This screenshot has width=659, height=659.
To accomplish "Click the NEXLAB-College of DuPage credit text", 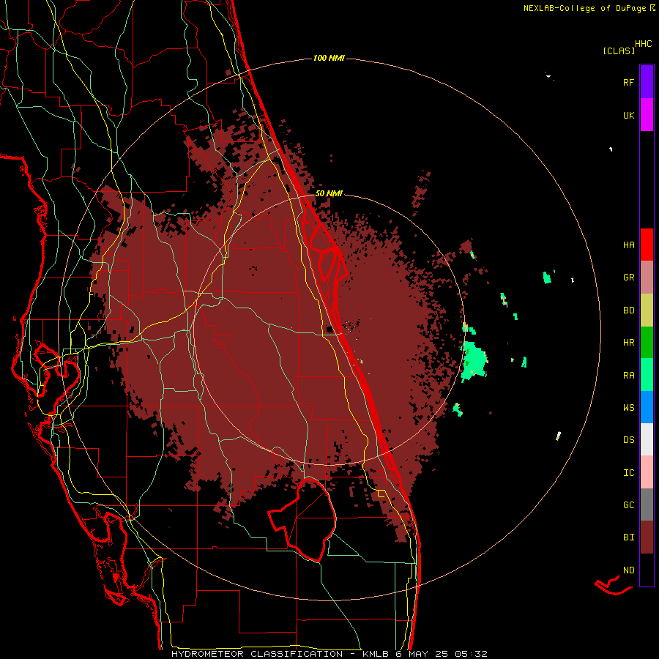I will click(584, 8).
